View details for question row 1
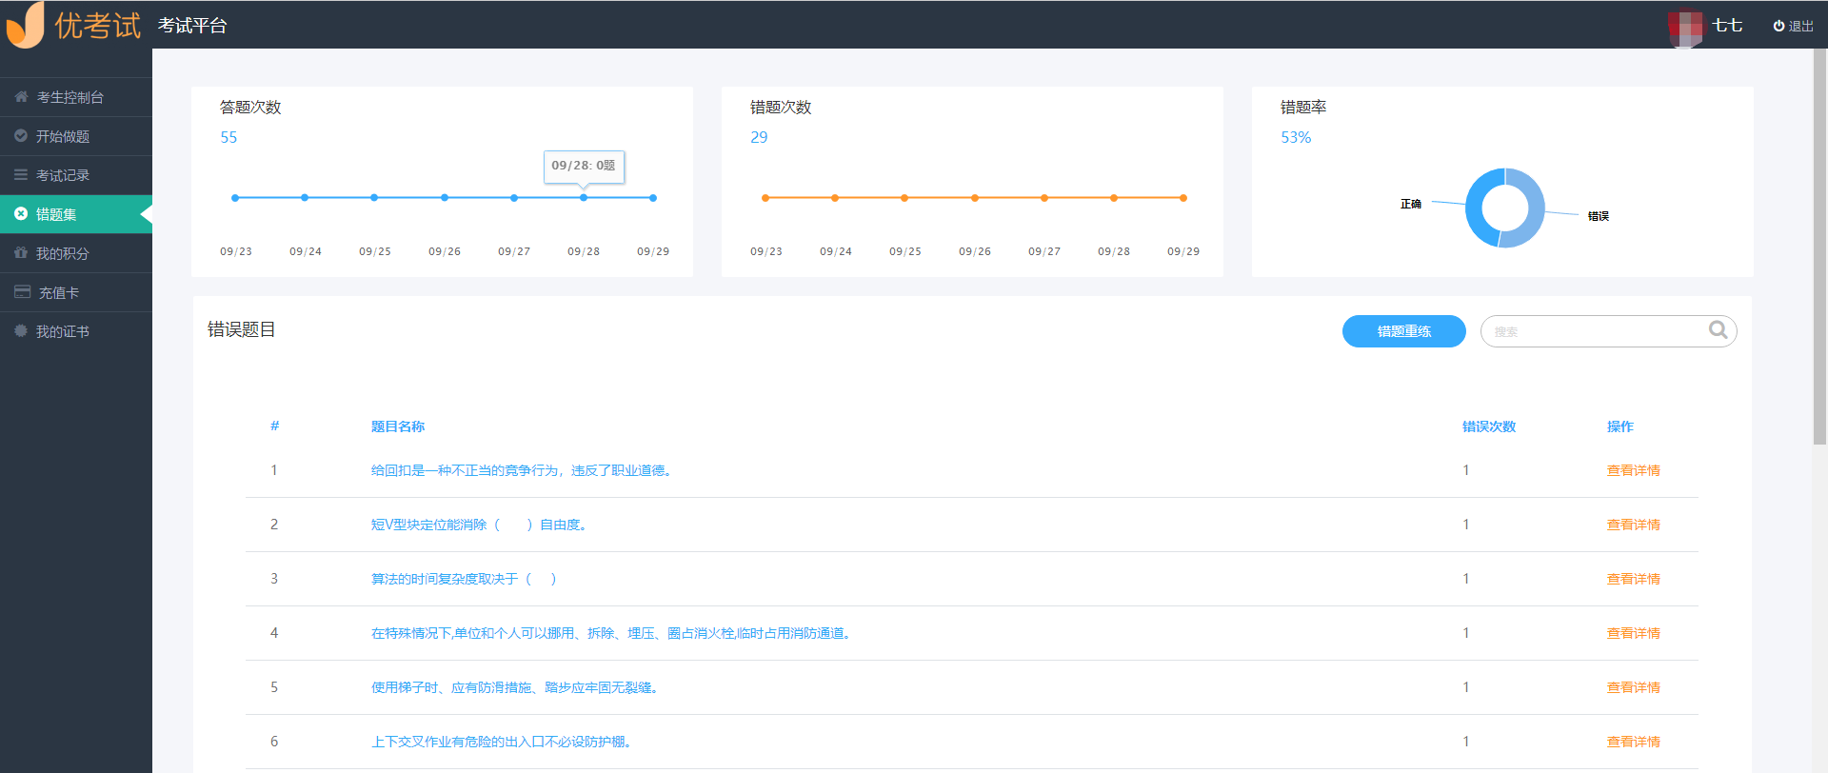Viewport: 1828px width, 773px height. pyautogui.click(x=1633, y=470)
